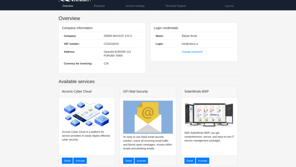Image resolution: width=296 pixels, height=167 pixels.
Task: Activate the SolarWinds MSP service
Action: 203,161
